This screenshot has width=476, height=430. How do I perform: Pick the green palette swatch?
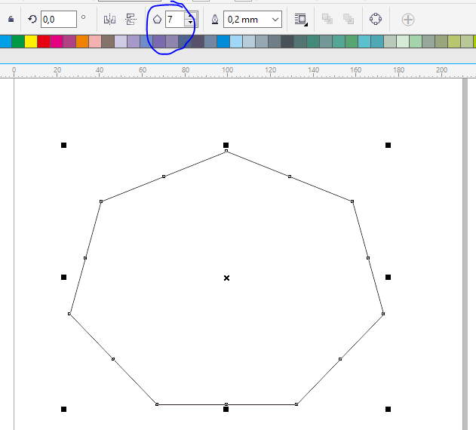tap(18, 41)
